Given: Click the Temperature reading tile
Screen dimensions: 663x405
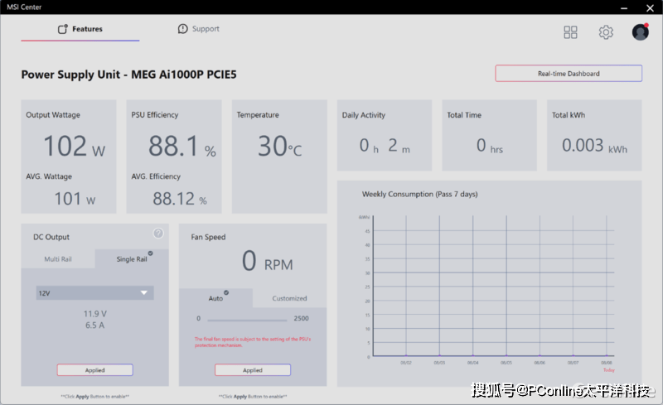Looking at the screenshot, I should pos(279,157).
